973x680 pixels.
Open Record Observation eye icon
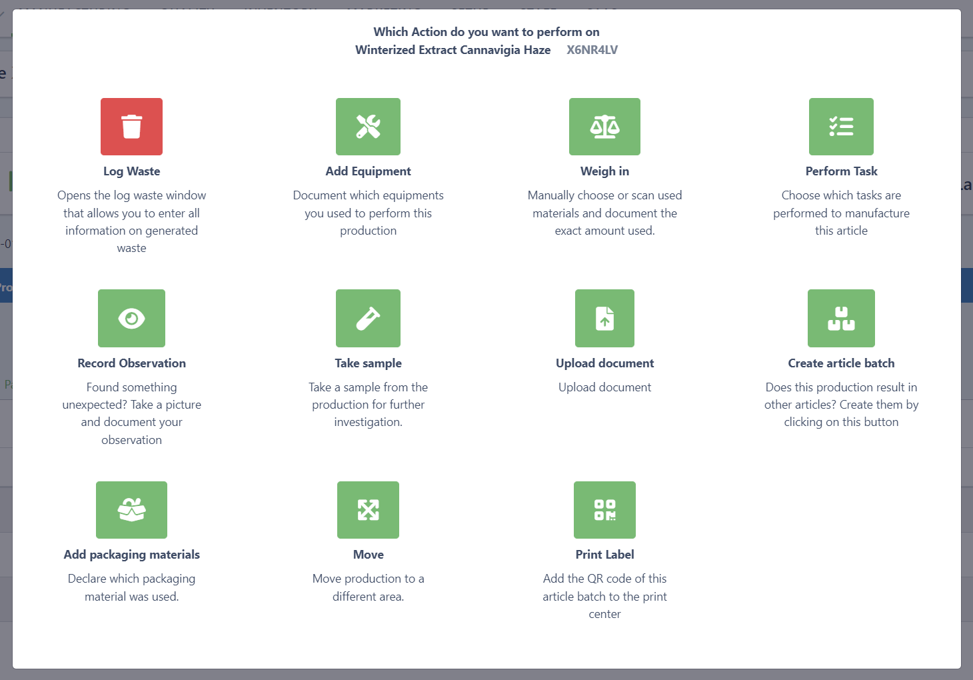[x=131, y=318]
